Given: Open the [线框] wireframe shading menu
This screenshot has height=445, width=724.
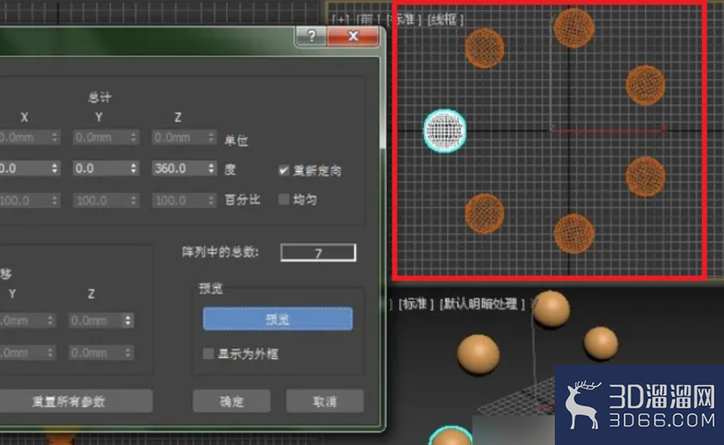Looking at the screenshot, I should coord(445,19).
